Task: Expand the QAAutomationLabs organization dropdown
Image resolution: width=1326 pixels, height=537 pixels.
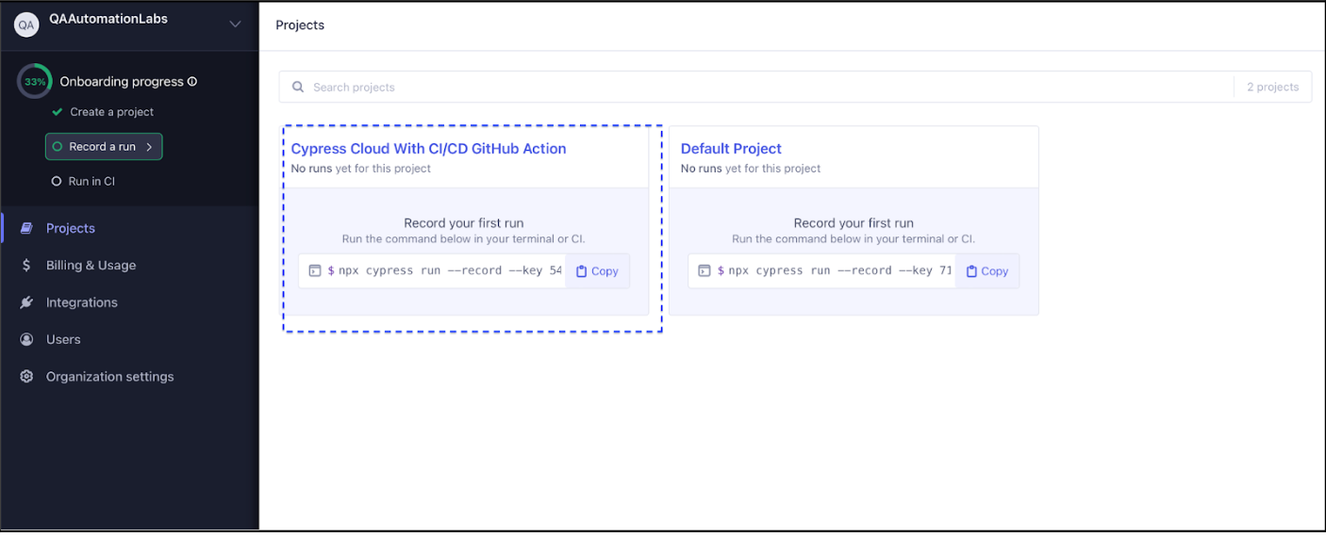Action: point(235,24)
